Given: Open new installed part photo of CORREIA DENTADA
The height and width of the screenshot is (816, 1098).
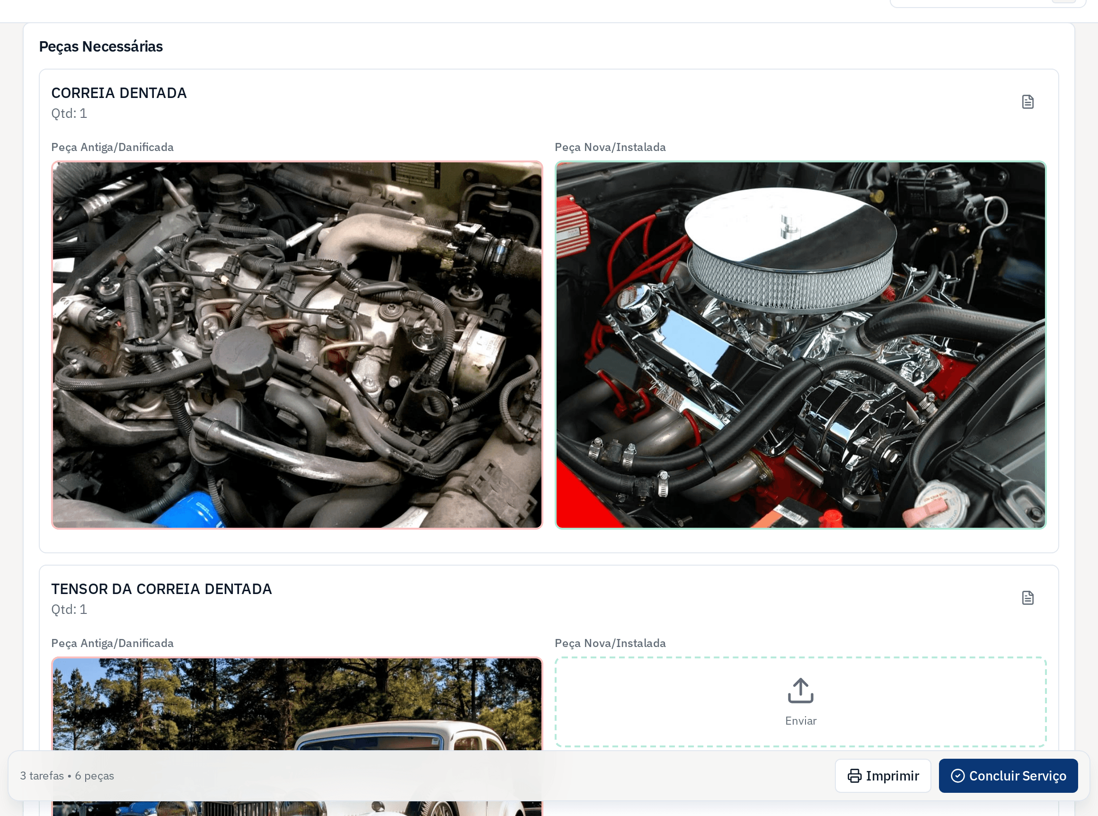Looking at the screenshot, I should point(800,345).
